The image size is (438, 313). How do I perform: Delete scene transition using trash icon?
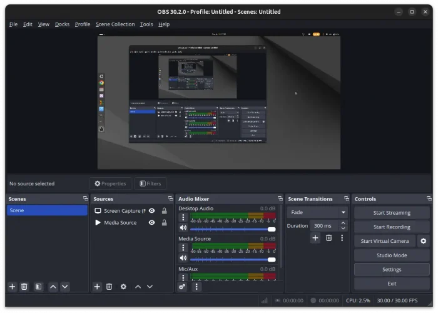pyautogui.click(x=328, y=238)
